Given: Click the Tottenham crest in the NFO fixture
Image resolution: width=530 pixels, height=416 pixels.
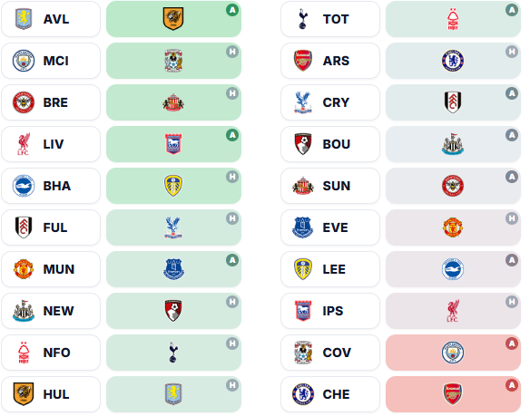Looking at the screenshot, I should [x=173, y=353].
